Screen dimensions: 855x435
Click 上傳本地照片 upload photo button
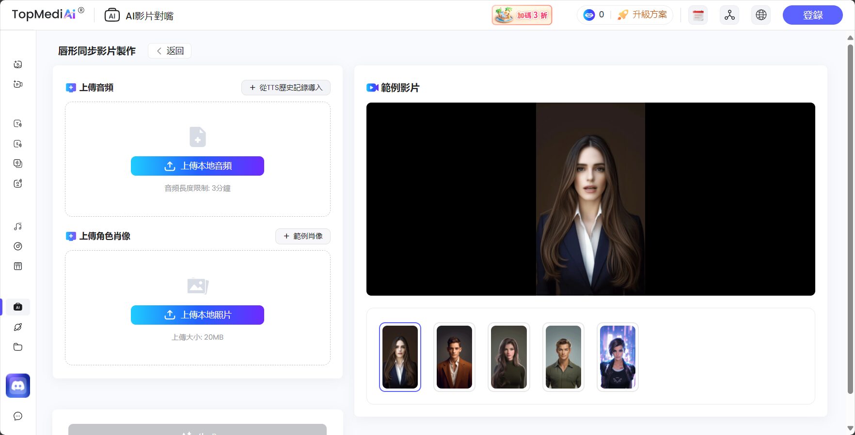[x=197, y=315]
